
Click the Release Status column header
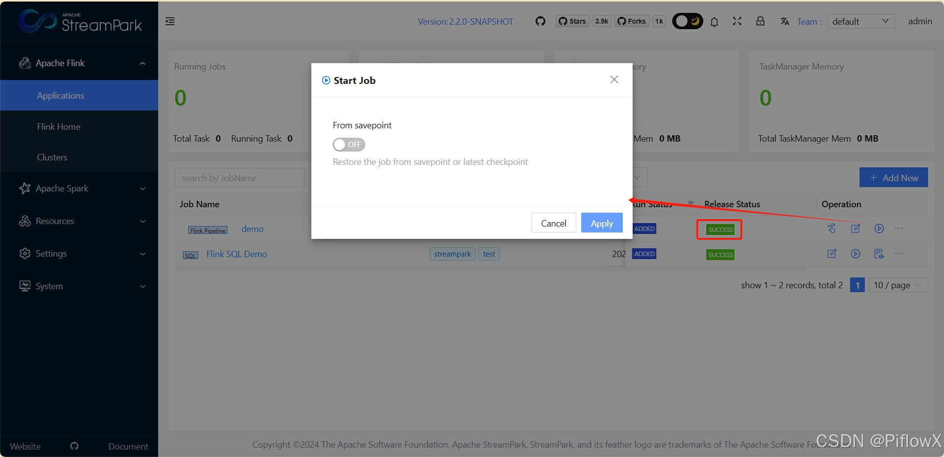click(x=732, y=204)
